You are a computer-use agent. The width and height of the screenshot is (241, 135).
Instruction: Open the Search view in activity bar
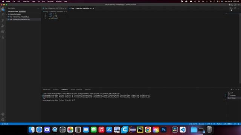tap(3, 15)
